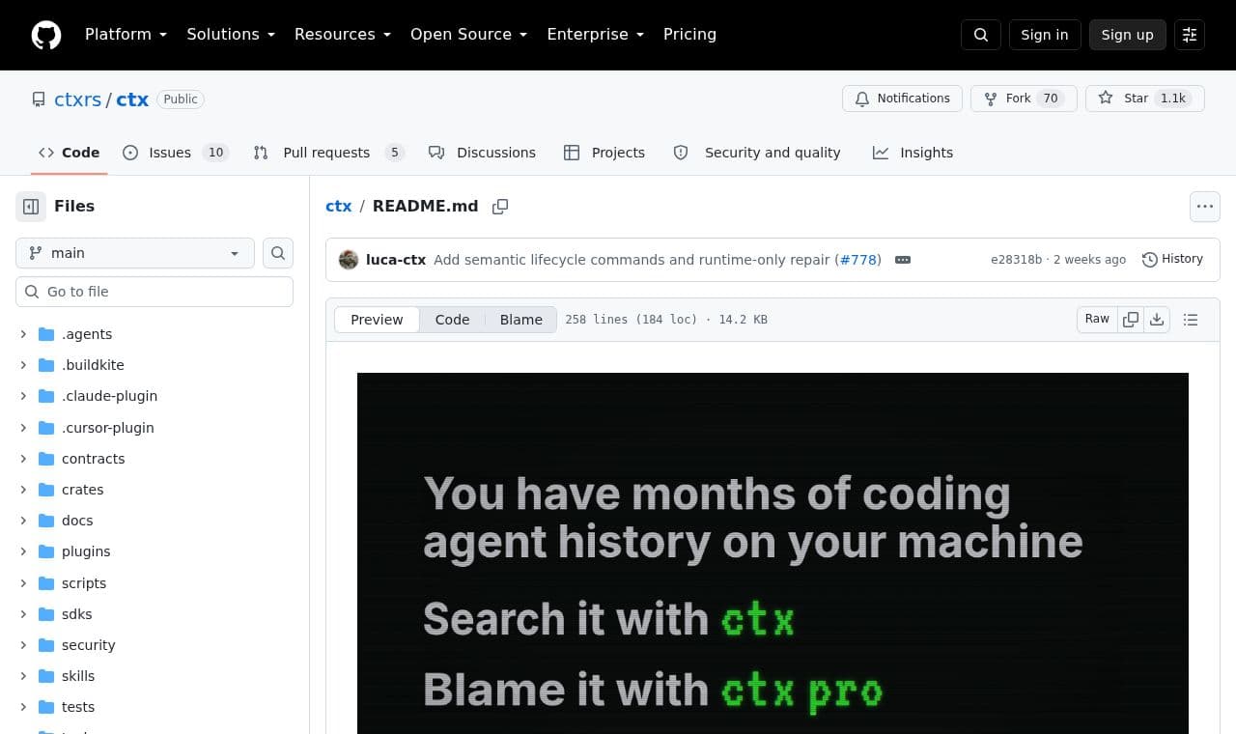1236x734 pixels.
Task: Open the Platform menu
Action: tap(126, 35)
